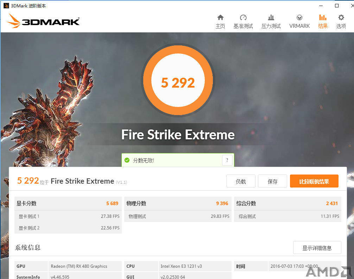
Task: Click the 3DMark title bar app icon
Action: pyautogui.click(x=6, y=6)
